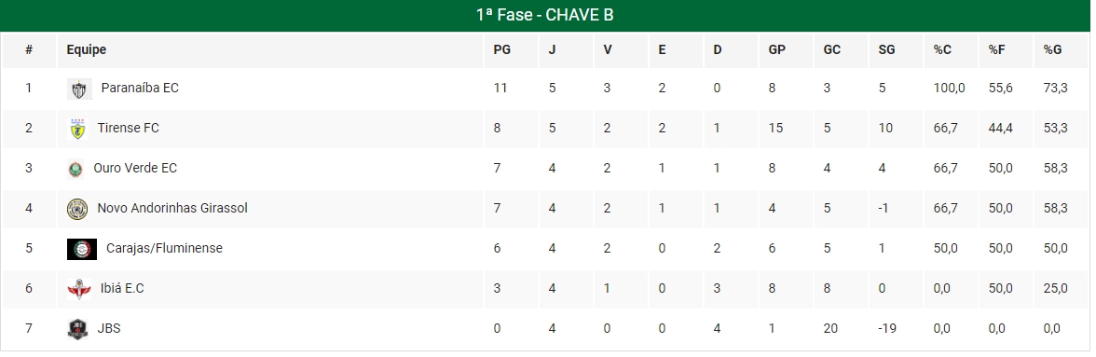Click the Carajas/Fluminense black logo
The width and height of the screenshot is (1096, 357).
coord(82,249)
